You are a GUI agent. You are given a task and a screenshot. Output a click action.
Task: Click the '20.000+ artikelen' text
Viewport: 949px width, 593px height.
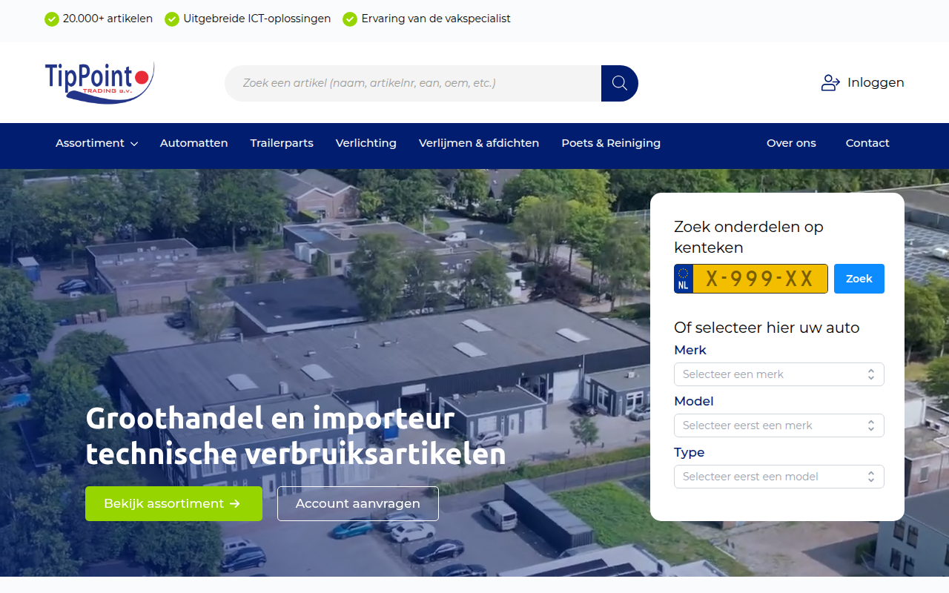tap(108, 19)
